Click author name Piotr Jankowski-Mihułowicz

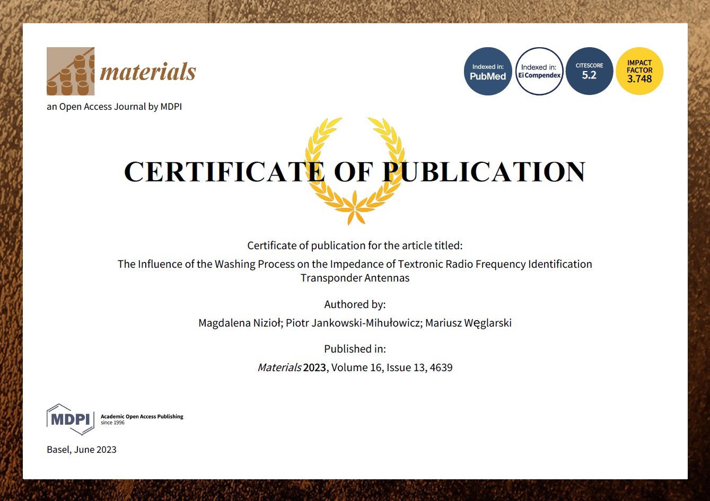click(x=352, y=323)
